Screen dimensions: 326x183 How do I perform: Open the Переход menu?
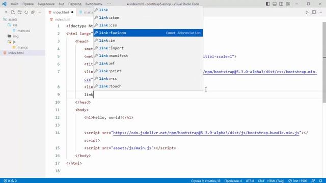(x=75, y=4)
